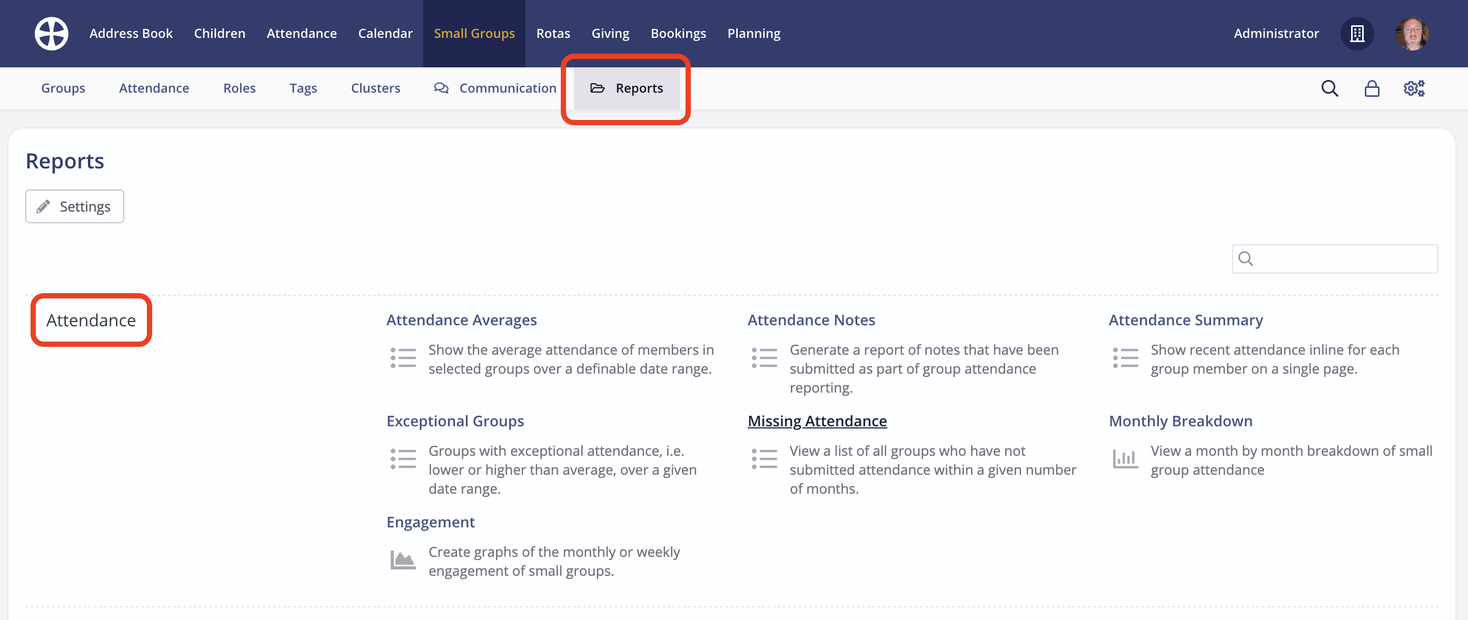Open the Attendance Summary report
Image resolution: width=1468 pixels, height=620 pixels.
pos(1185,319)
